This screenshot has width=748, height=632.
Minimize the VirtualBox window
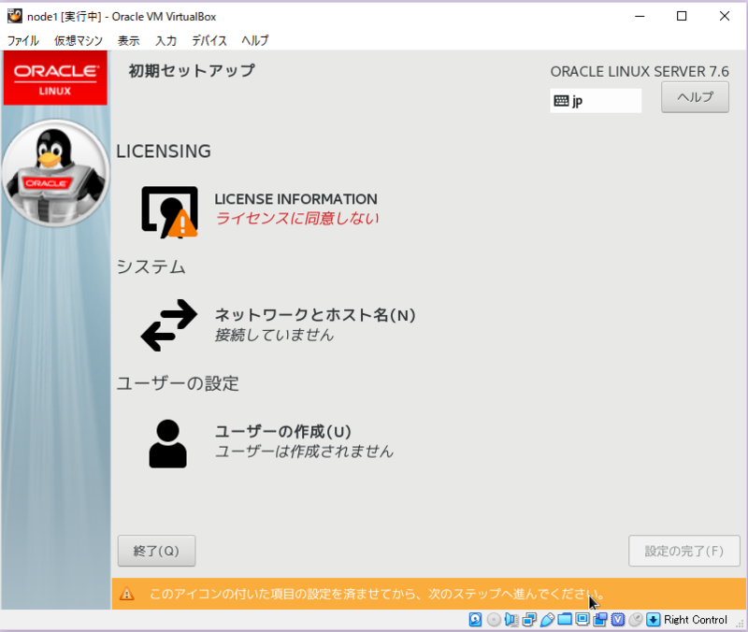640,16
